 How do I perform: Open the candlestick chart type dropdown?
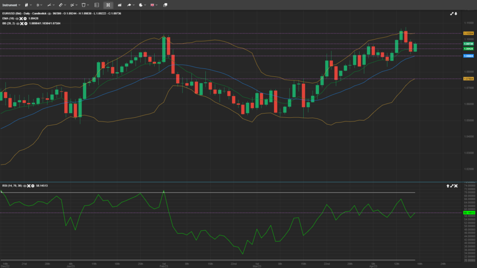pyautogui.click(x=26, y=5)
